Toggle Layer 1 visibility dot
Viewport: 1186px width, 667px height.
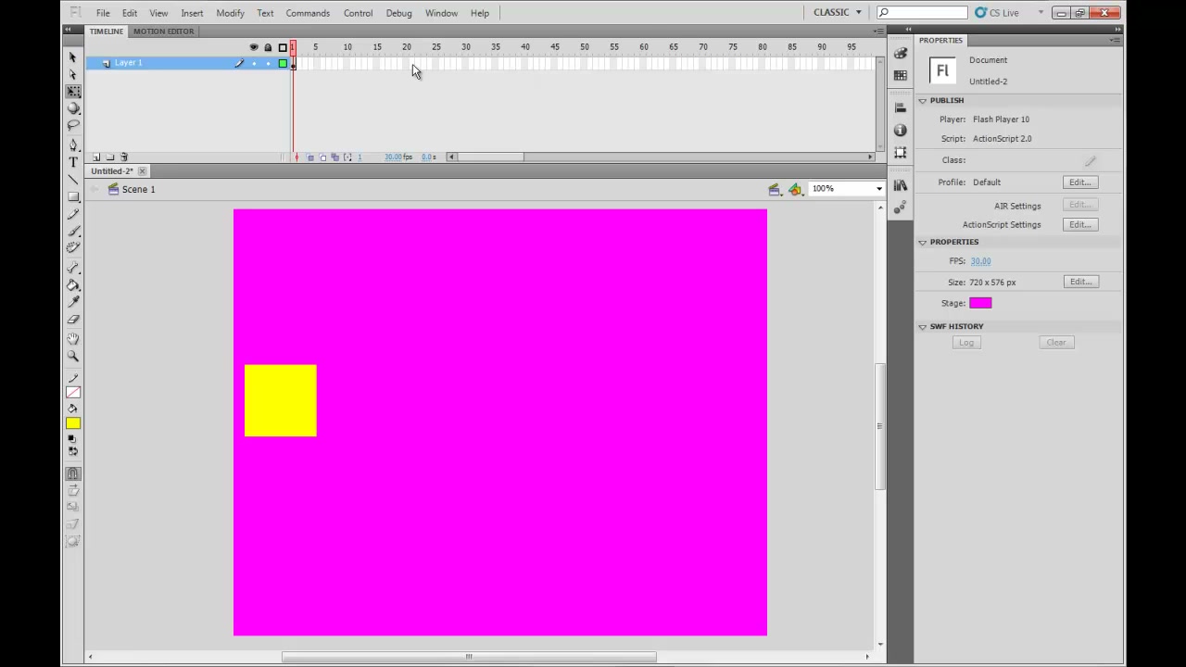pyautogui.click(x=254, y=63)
